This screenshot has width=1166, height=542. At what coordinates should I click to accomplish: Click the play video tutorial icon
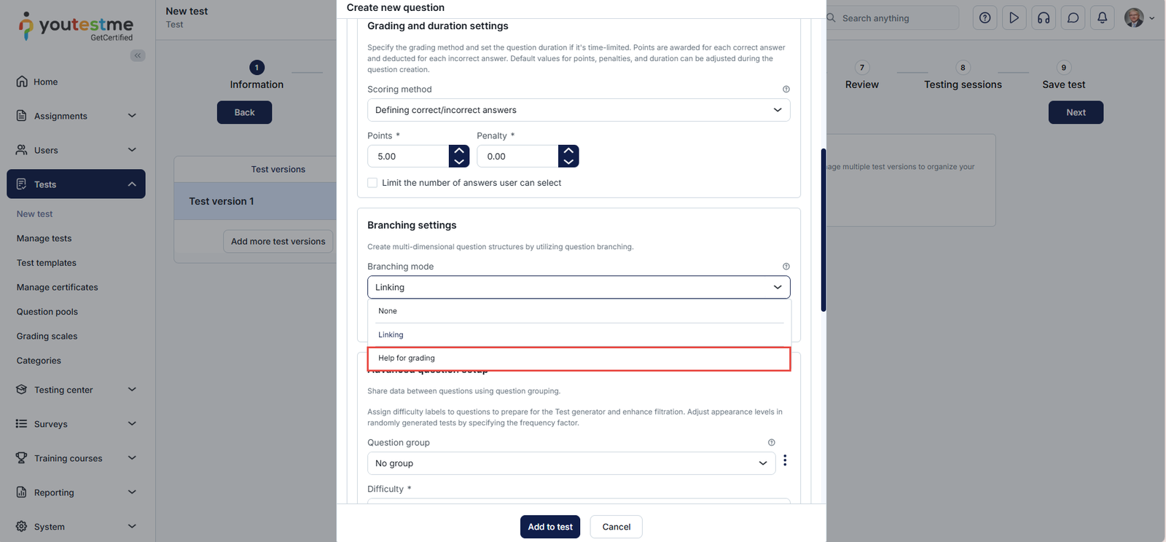pos(1014,18)
